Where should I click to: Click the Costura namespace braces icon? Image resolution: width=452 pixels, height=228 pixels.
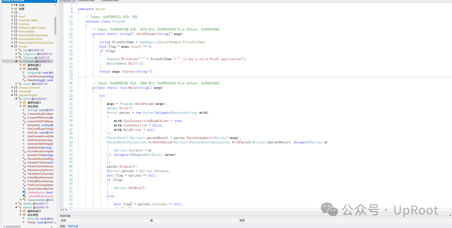click(15, 24)
